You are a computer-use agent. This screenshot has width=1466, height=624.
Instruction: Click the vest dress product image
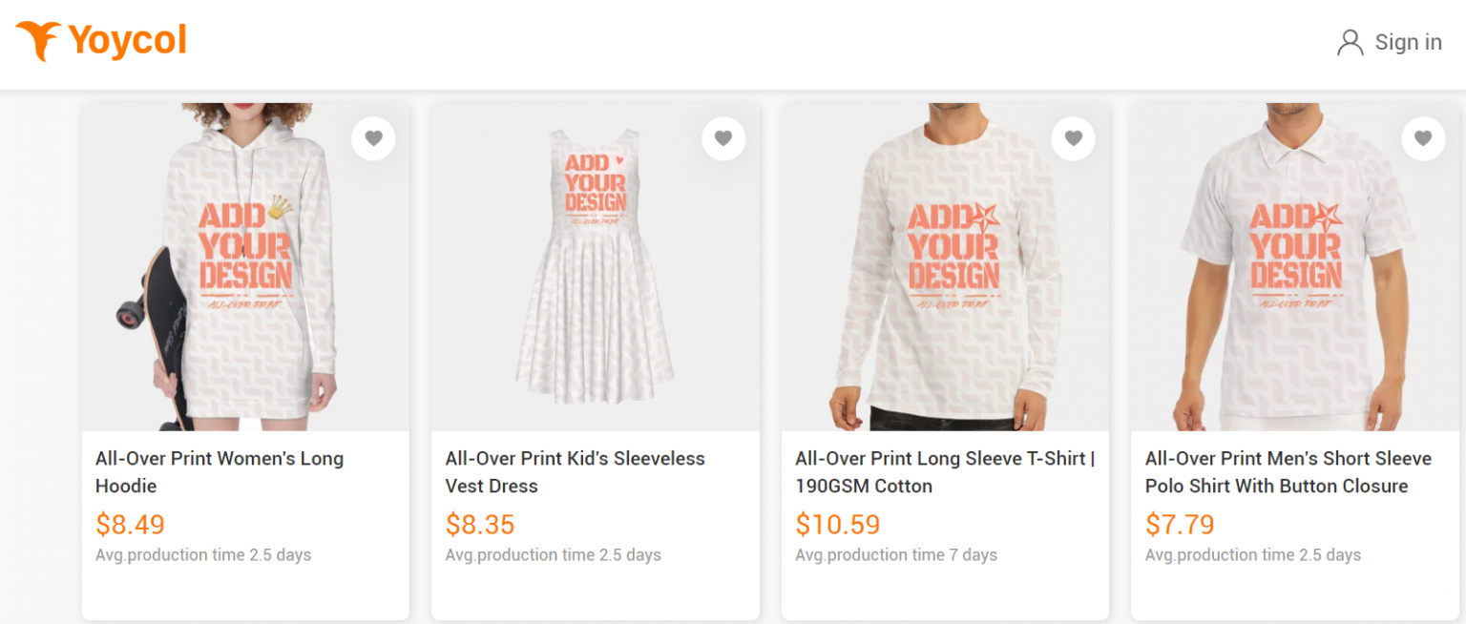(595, 267)
